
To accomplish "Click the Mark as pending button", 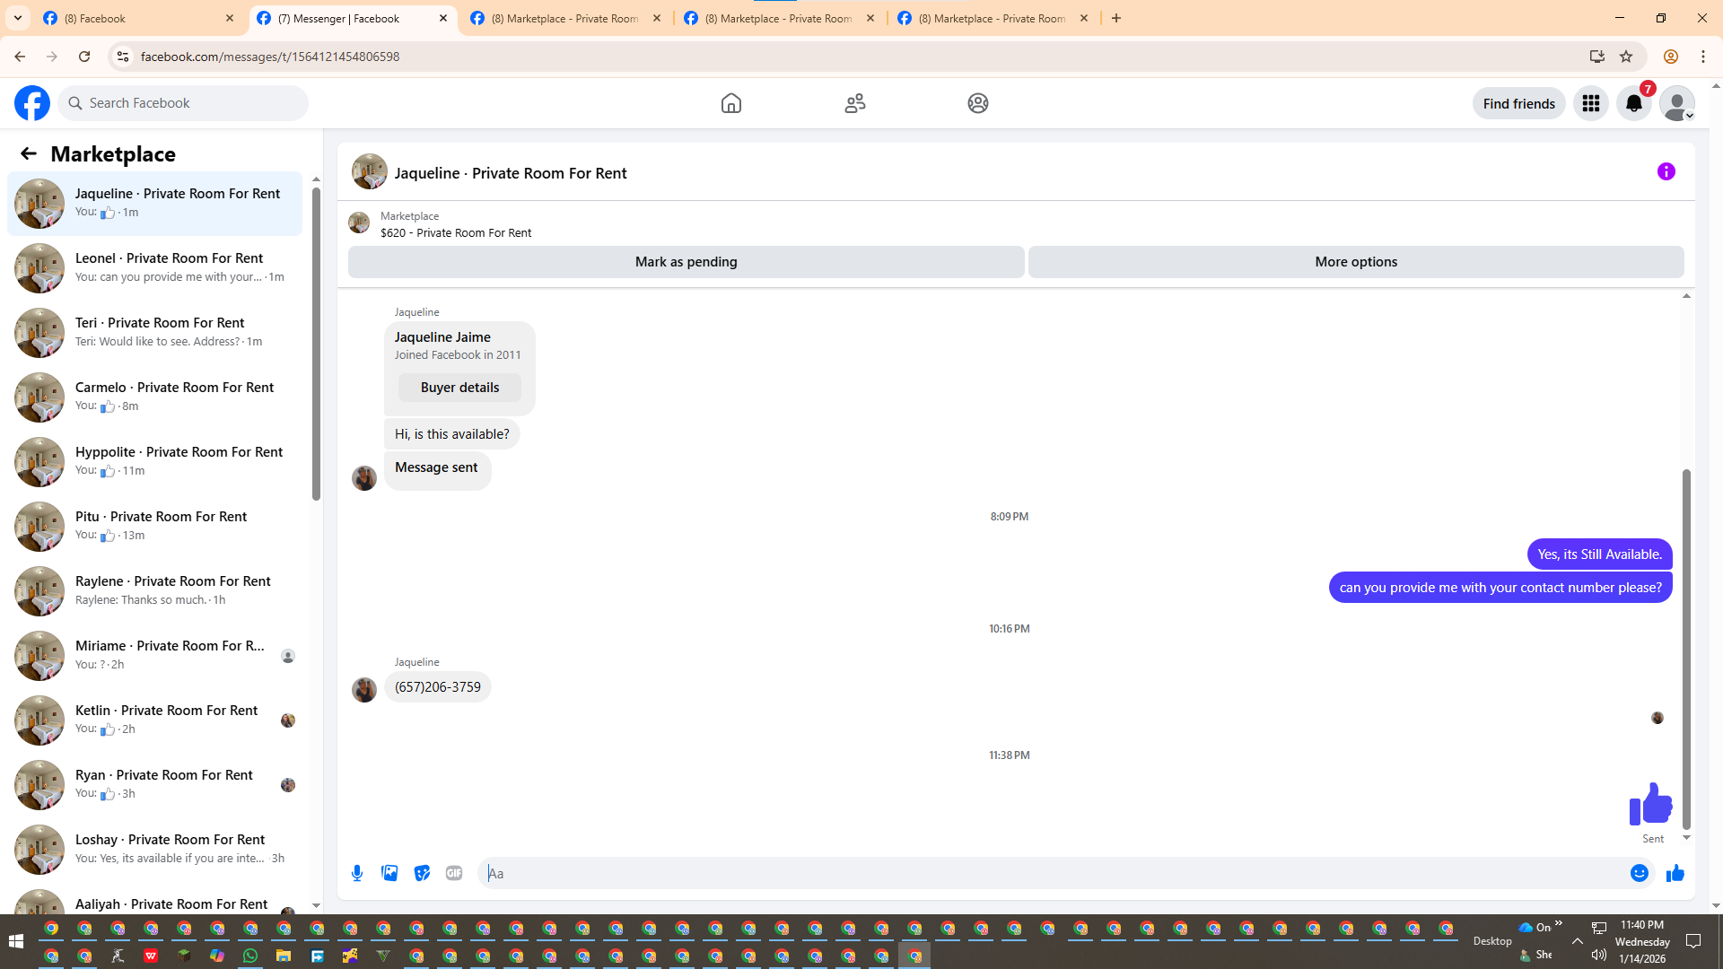I will (x=686, y=262).
